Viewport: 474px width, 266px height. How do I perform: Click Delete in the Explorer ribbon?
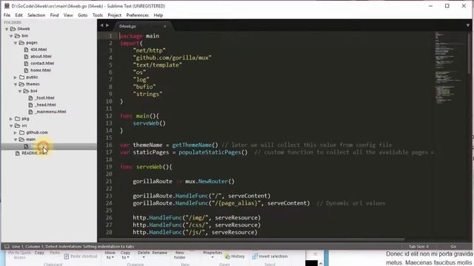(x=144, y=254)
